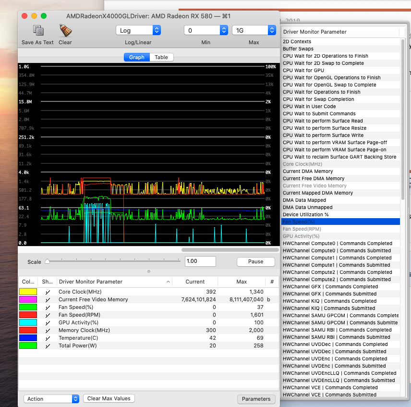Toggle show checkmark for GPU Activity(%)
This screenshot has width=411, height=407.
[x=48, y=322]
